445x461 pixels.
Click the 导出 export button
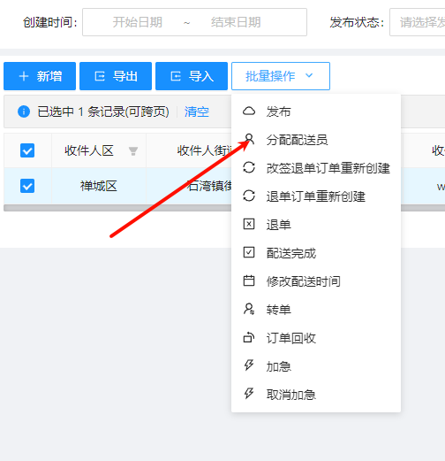(116, 76)
